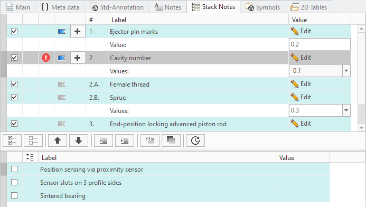The height and width of the screenshot is (207, 366).
Task: Click the scrollbar down arrow of notes list
Action: click(361, 128)
